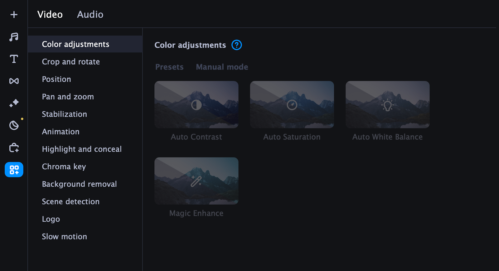The width and height of the screenshot is (499, 271).
Task: Click the plus import icon in sidebar
Action: click(14, 15)
